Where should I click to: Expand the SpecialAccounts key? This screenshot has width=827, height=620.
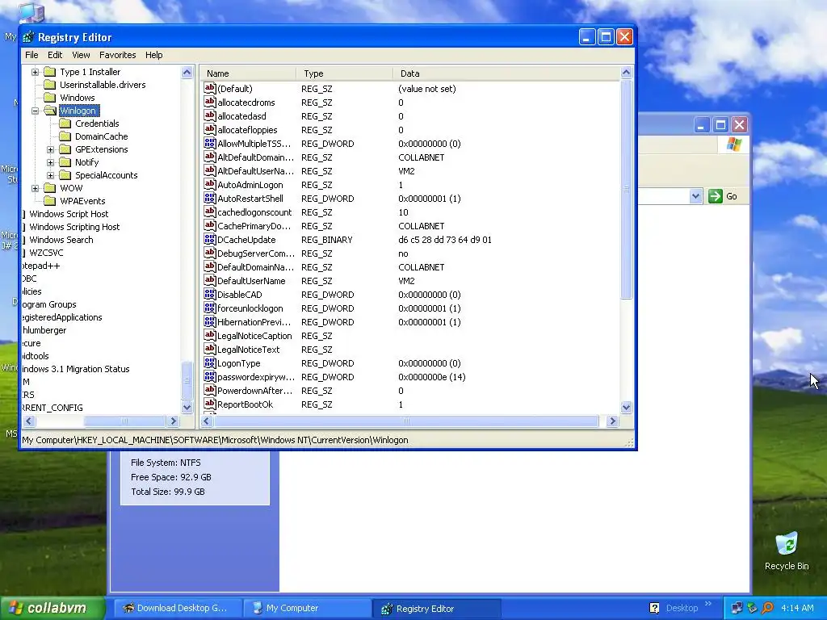[50, 175]
